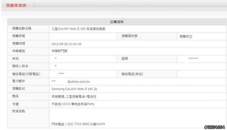Select the 2012-09-26 21:01:45 timestamp

pos(66,44)
